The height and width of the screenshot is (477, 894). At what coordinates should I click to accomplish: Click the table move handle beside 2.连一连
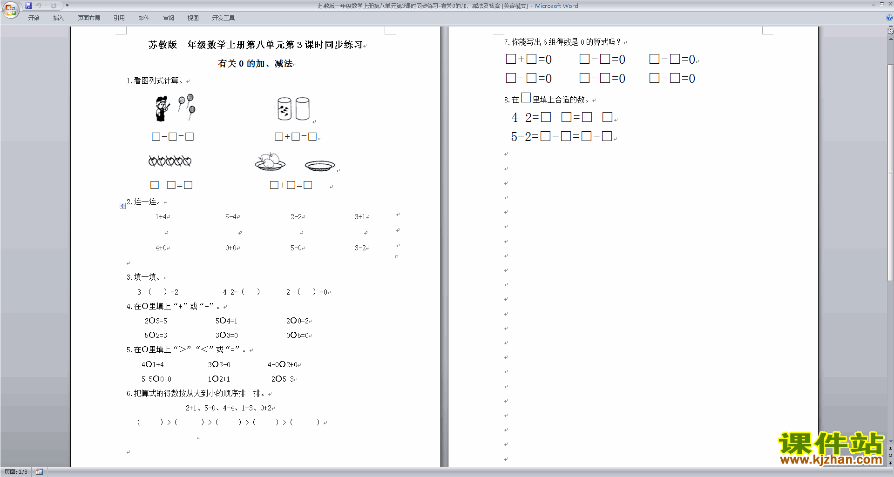point(122,206)
